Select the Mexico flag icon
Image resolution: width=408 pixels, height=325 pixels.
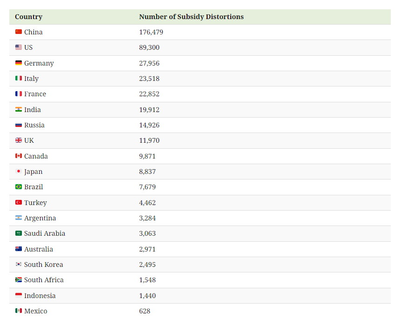pos(19,311)
